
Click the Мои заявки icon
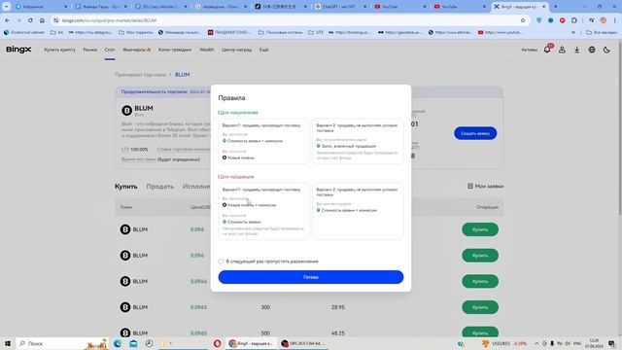pos(470,186)
